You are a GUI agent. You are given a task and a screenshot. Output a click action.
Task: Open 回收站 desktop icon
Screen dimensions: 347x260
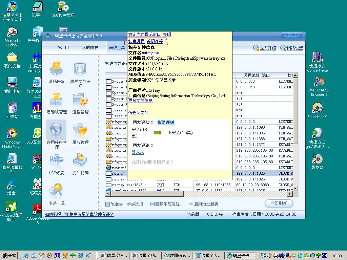point(12,108)
